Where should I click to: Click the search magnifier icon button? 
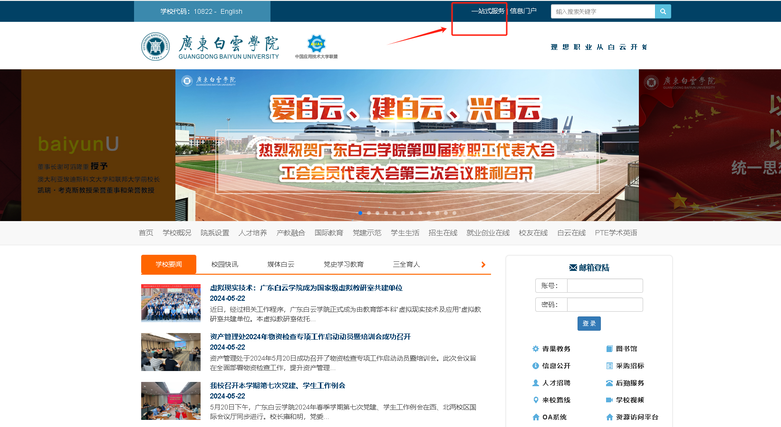[663, 11]
